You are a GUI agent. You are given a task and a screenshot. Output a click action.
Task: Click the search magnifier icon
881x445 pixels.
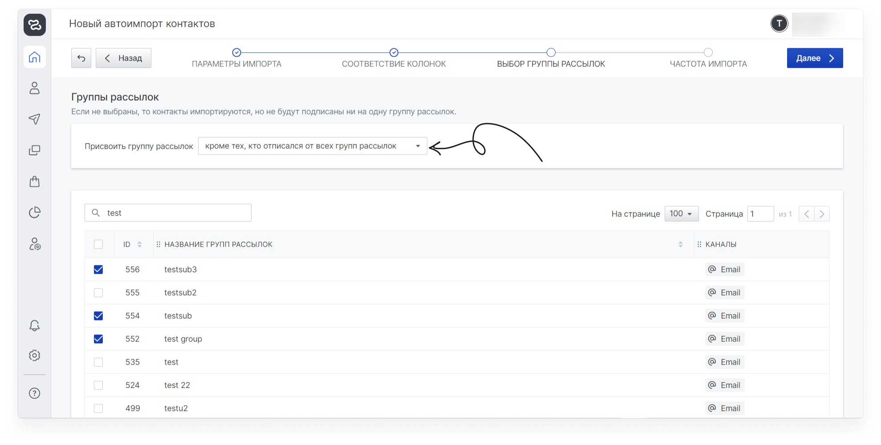(96, 213)
